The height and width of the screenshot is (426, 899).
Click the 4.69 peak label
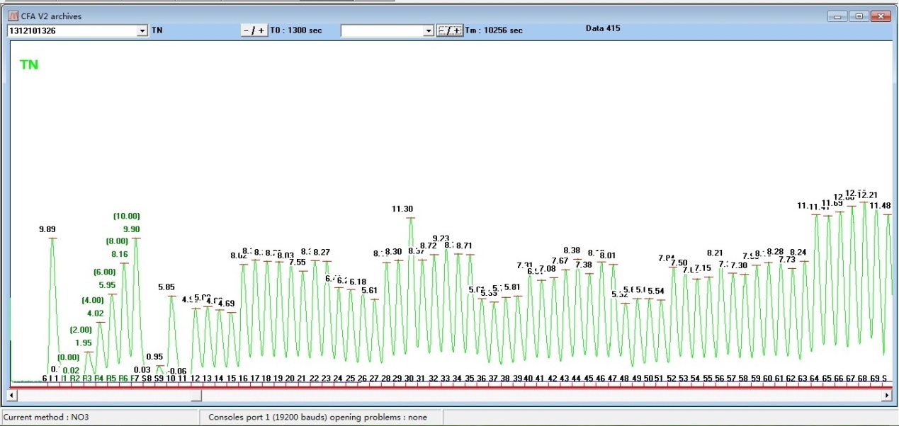(226, 304)
